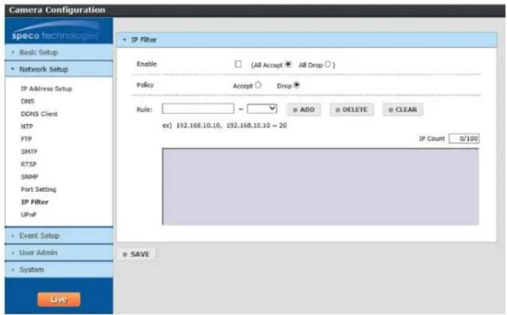Expand the User Admin section
This screenshot has height=315, width=507.
click(59, 252)
